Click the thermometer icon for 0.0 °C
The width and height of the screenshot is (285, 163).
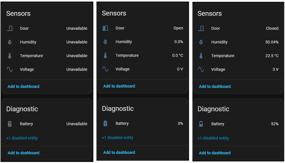point(105,55)
